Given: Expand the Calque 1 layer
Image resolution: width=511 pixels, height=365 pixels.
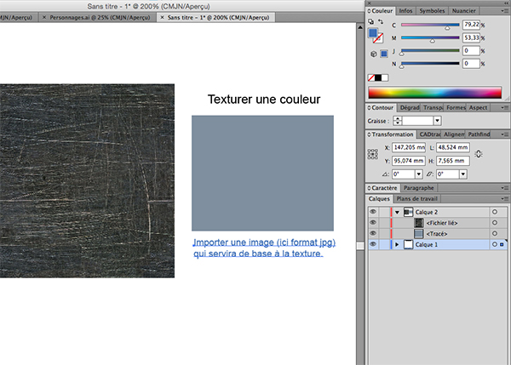Looking at the screenshot, I should pos(397,244).
